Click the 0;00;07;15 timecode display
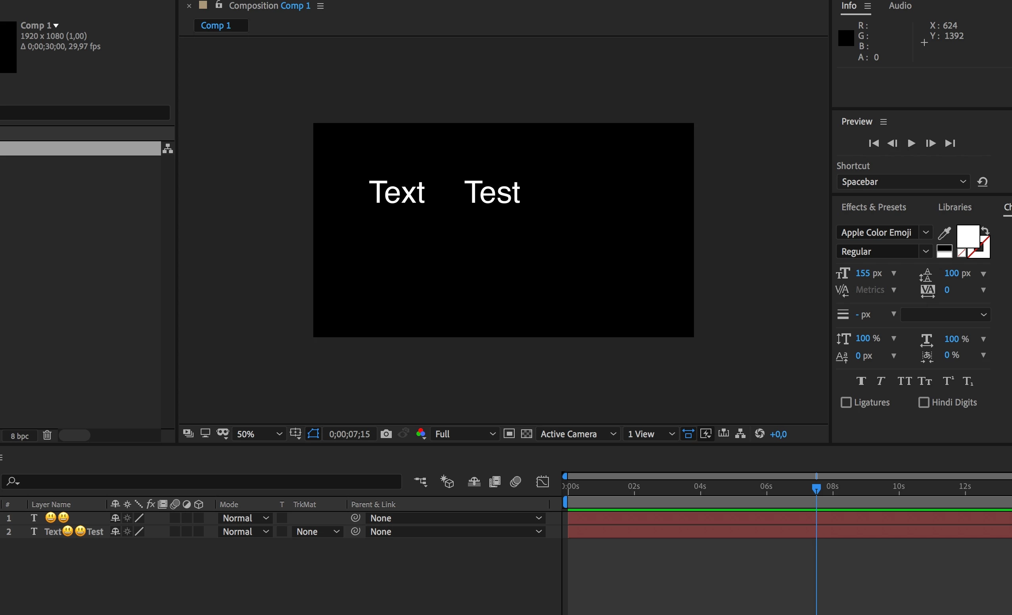The height and width of the screenshot is (615, 1012). tap(349, 434)
